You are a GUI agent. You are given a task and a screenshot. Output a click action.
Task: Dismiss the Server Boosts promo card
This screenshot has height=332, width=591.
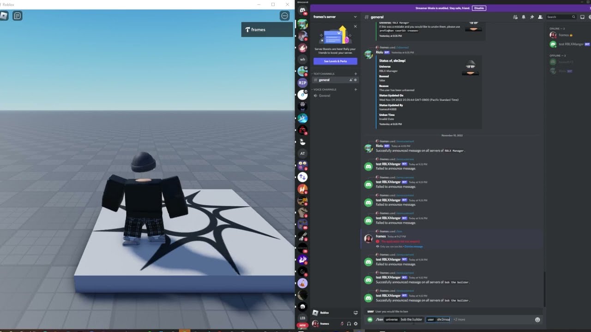(x=355, y=26)
